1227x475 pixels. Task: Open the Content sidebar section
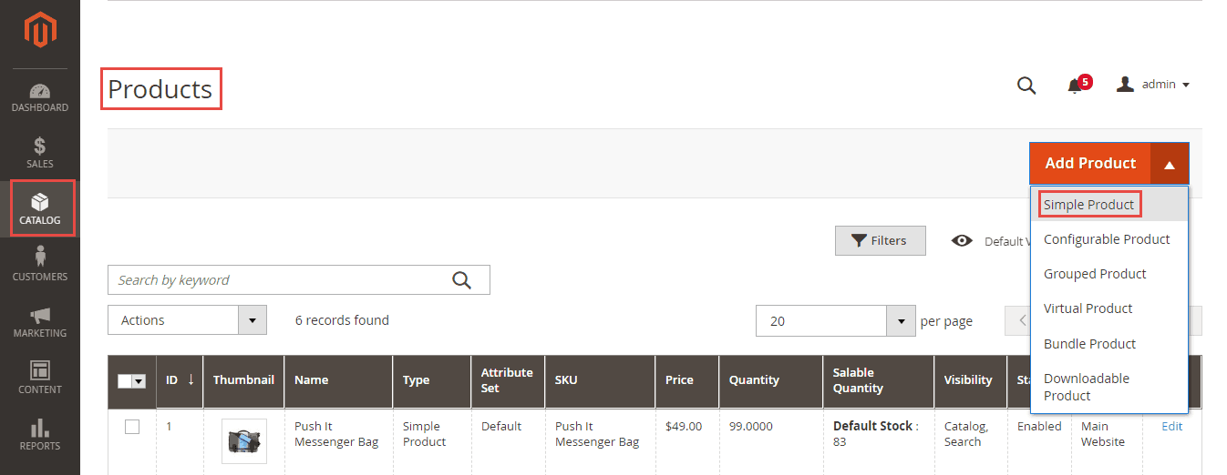coord(40,378)
